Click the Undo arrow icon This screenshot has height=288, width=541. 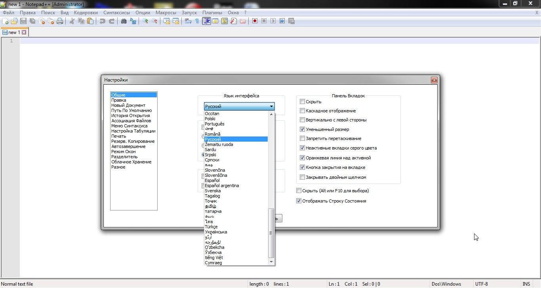[x=103, y=21]
